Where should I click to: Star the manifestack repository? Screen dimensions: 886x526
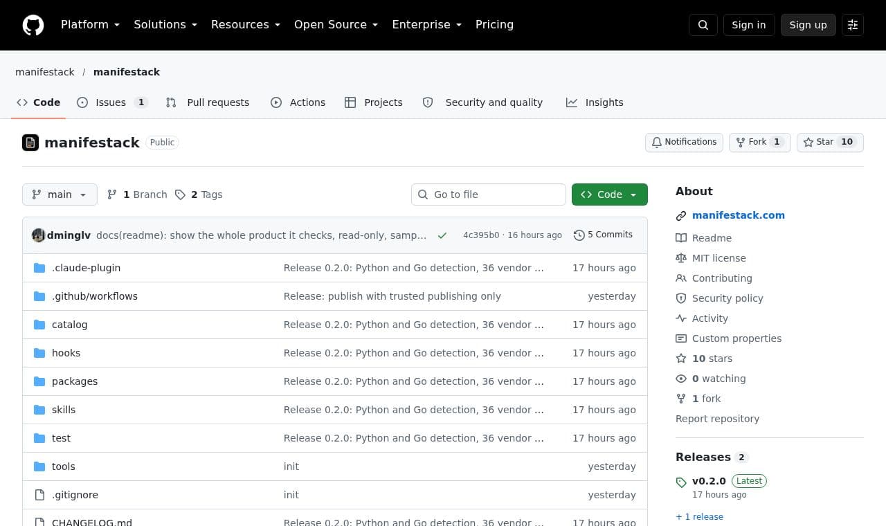coord(830,142)
